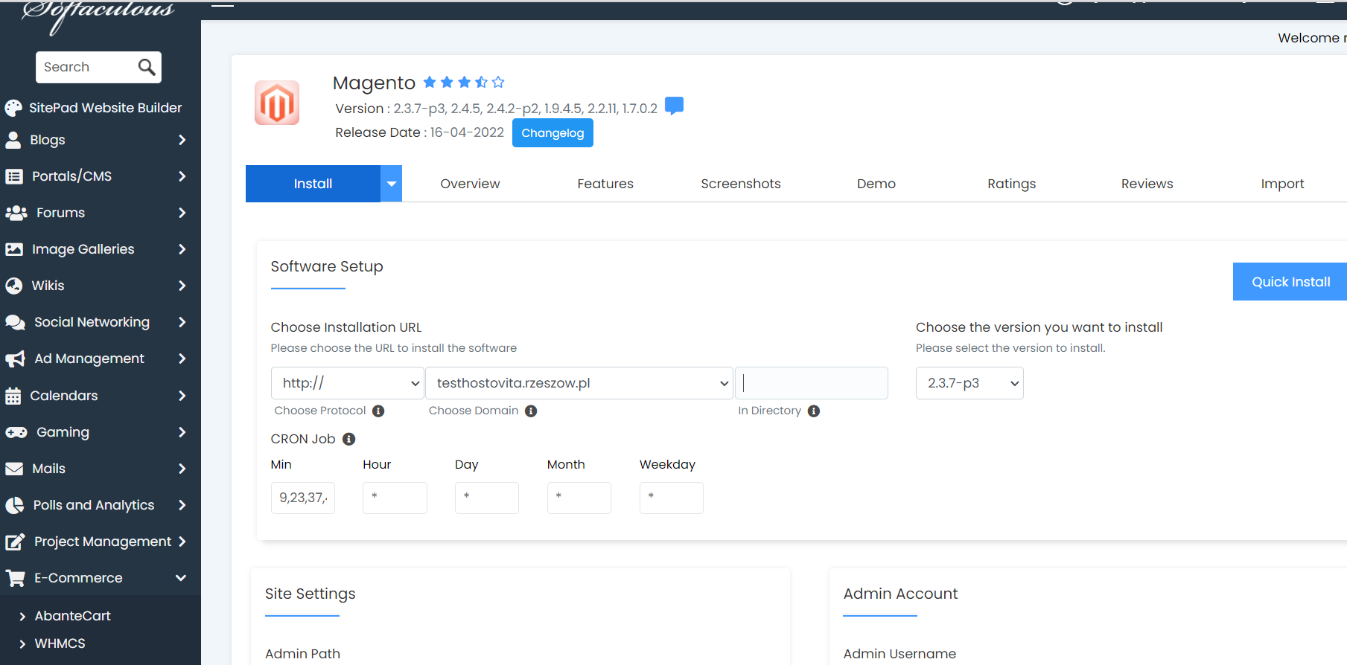Image resolution: width=1347 pixels, height=665 pixels.
Task: Click the SitePad palette icon
Action: click(x=13, y=108)
